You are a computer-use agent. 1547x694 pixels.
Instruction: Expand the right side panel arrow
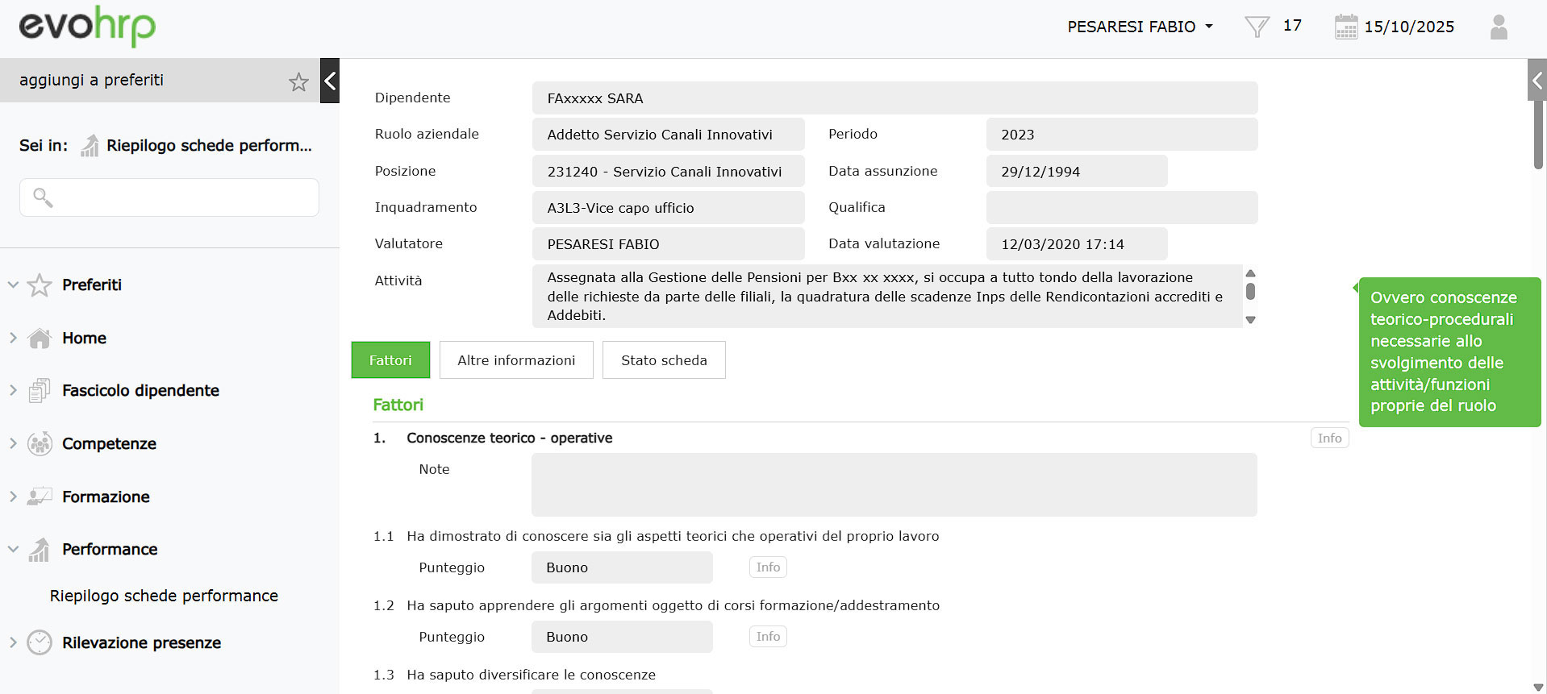1537,81
